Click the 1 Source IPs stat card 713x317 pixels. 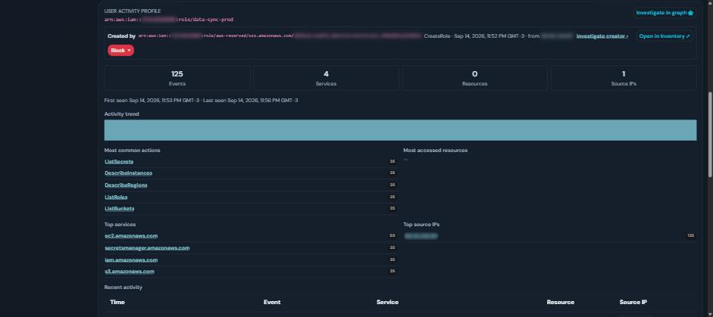[x=624, y=78]
